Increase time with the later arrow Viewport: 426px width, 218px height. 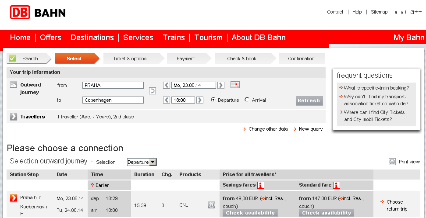point(200,100)
